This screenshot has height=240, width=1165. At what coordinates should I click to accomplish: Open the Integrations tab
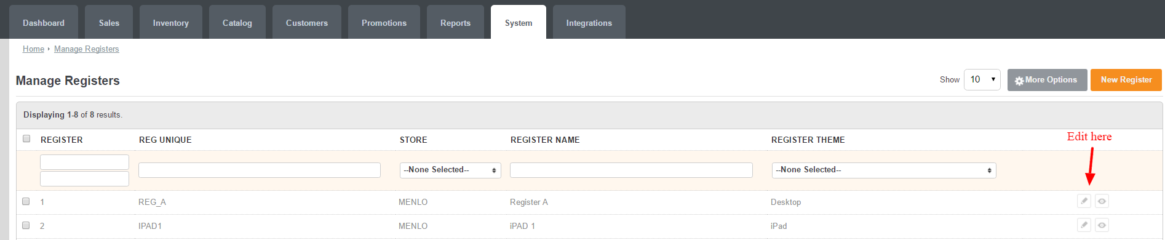point(589,22)
